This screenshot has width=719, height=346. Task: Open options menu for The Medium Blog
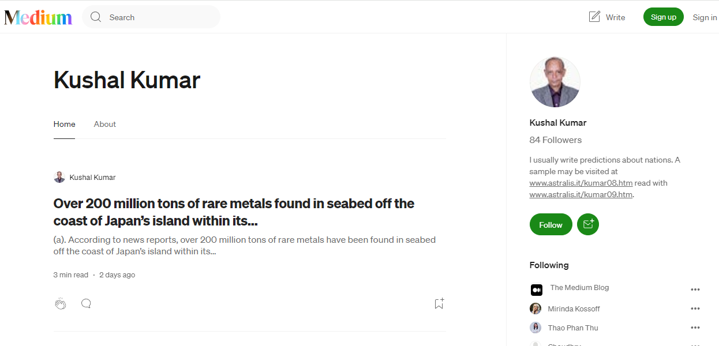[x=695, y=289]
